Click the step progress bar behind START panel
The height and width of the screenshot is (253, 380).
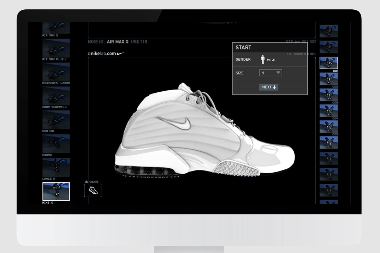(301, 54)
